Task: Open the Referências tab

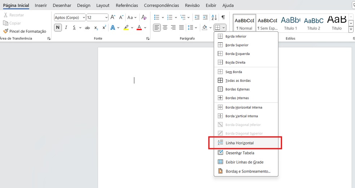Action: coord(127,5)
